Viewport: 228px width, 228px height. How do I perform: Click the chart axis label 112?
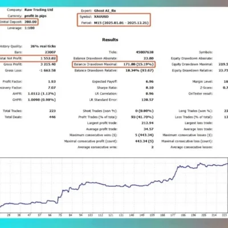[100, 215]
